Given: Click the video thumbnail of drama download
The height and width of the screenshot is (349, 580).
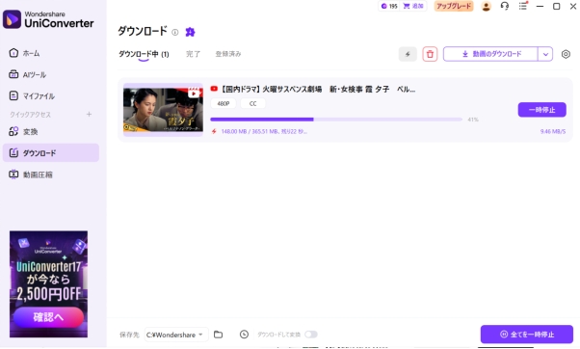Looking at the screenshot, I should (163, 110).
